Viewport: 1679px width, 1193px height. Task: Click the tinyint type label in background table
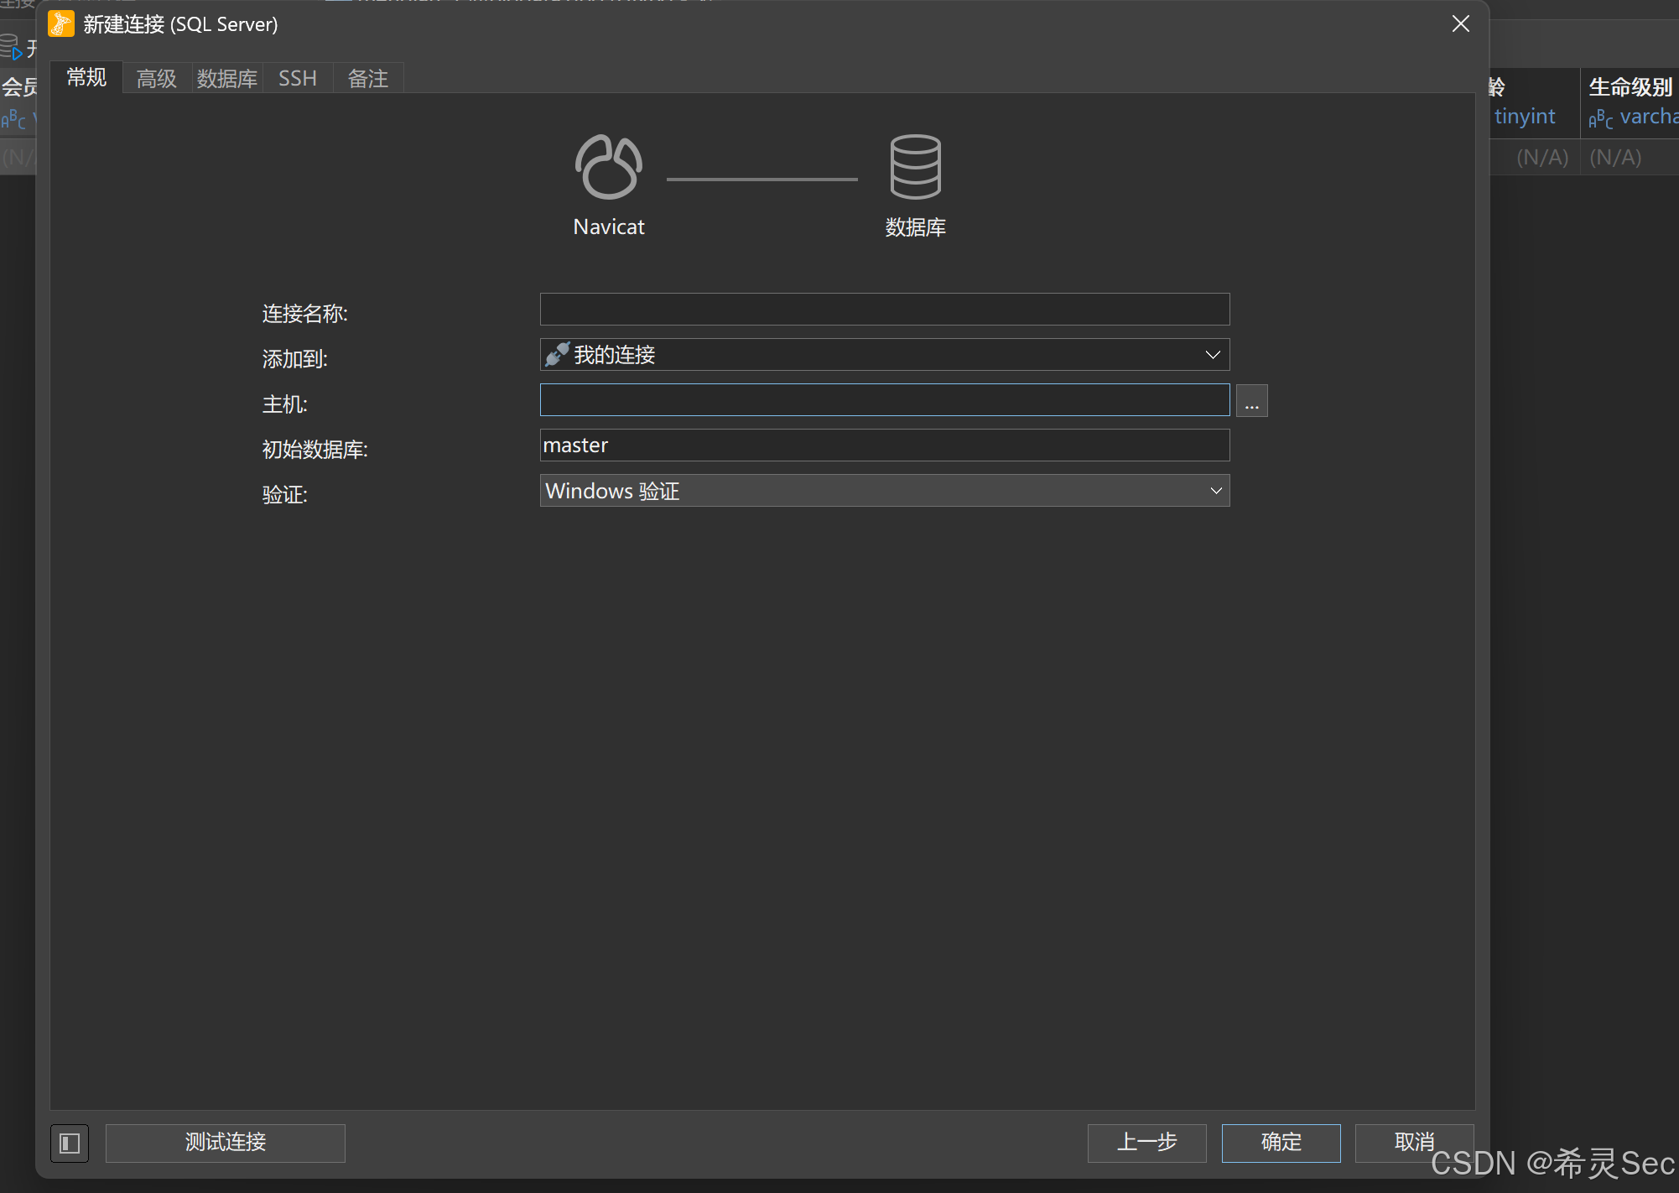coord(1525,117)
